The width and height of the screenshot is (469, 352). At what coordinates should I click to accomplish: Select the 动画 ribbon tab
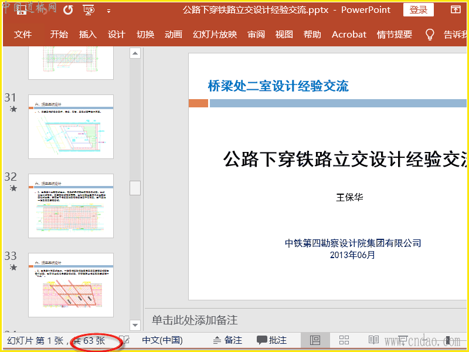tap(174, 35)
